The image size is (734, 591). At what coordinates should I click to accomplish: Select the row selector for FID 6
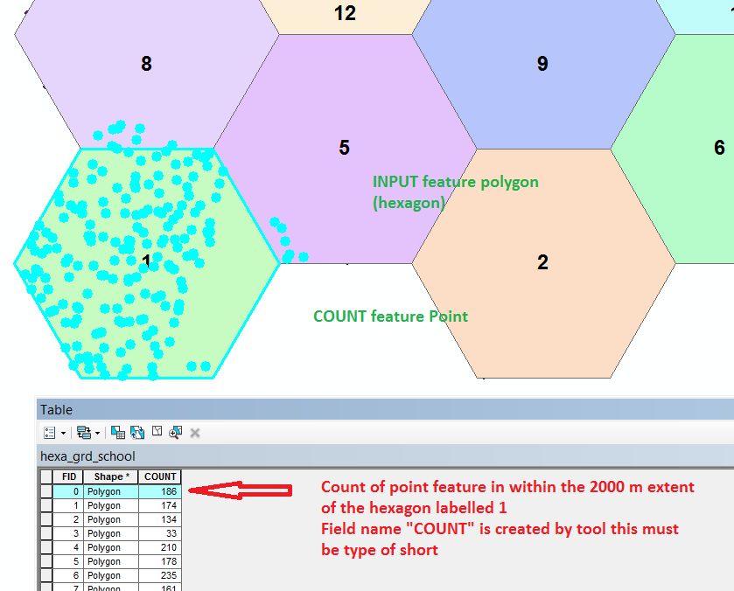coord(46,575)
